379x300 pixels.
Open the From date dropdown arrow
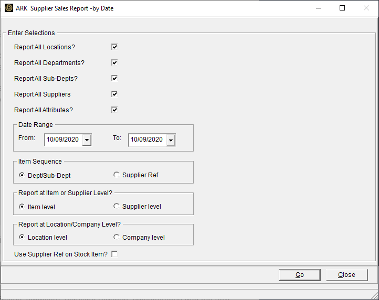point(87,140)
